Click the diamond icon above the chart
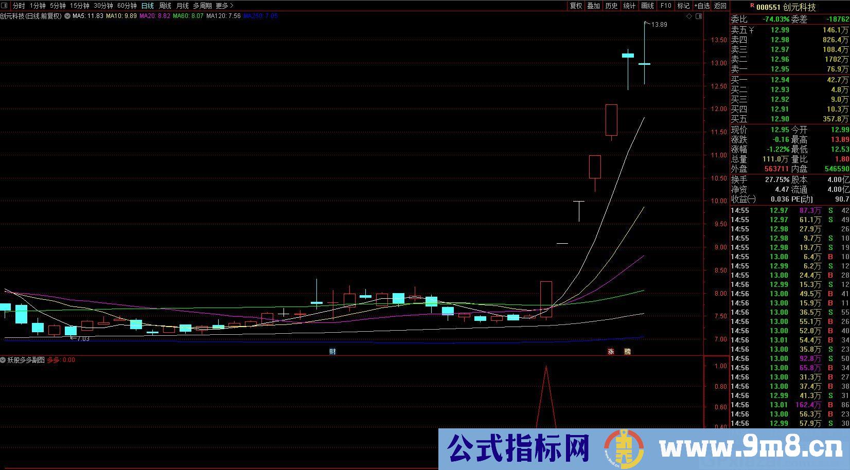850x470 pixels. tap(689, 16)
